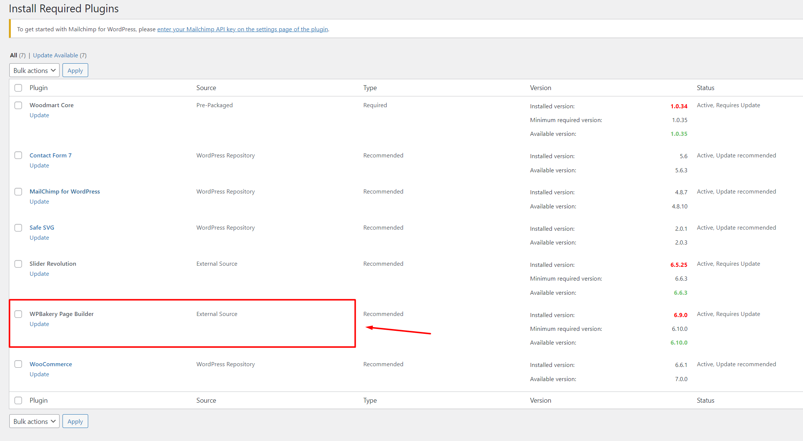Click Update under MailChimp for WordPress
803x441 pixels.
pyautogui.click(x=39, y=202)
